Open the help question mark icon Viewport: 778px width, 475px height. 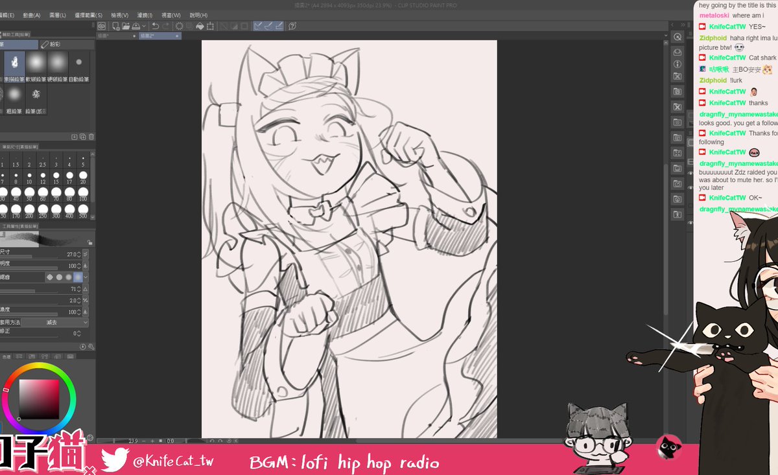click(292, 26)
